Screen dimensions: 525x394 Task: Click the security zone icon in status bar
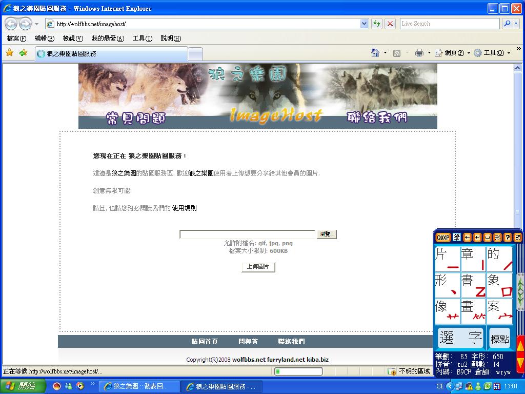pos(391,371)
